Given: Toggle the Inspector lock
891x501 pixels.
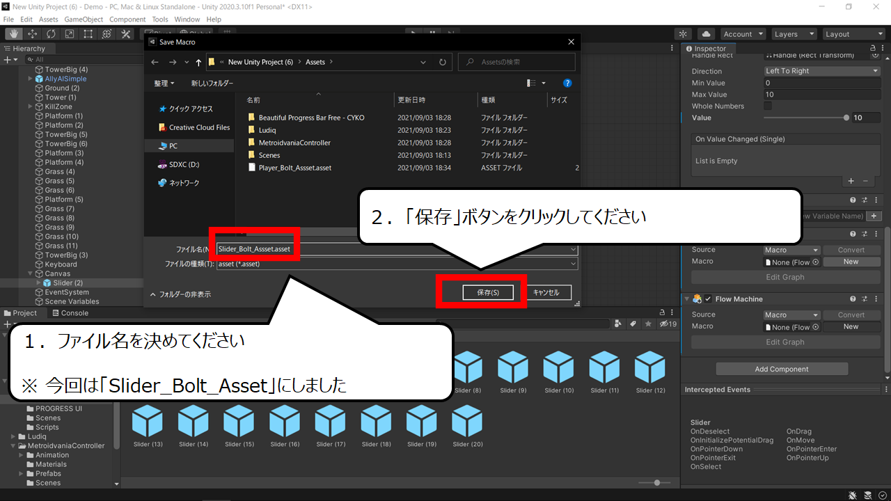Looking at the screenshot, I should click(x=874, y=49).
